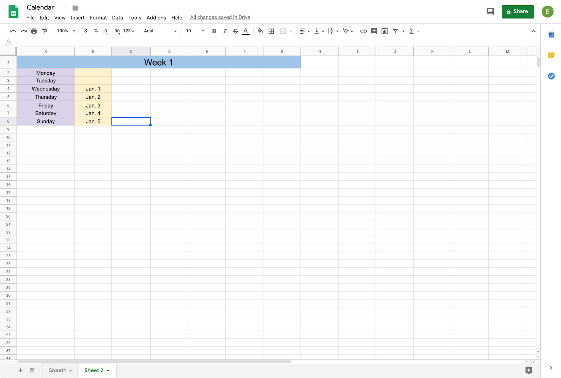Image resolution: width=561 pixels, height=378 pixels.
Task: Click 'All changes saved in Drive' link
Action: click(220, 17)
